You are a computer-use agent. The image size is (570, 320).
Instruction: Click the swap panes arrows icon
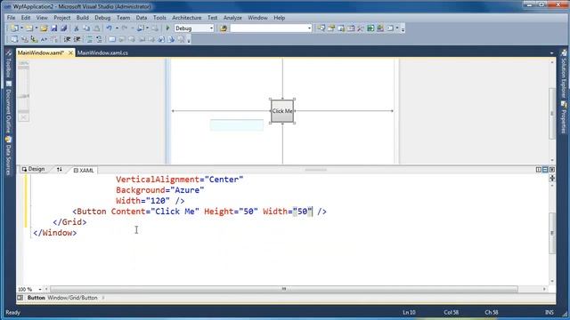point(60,170)
